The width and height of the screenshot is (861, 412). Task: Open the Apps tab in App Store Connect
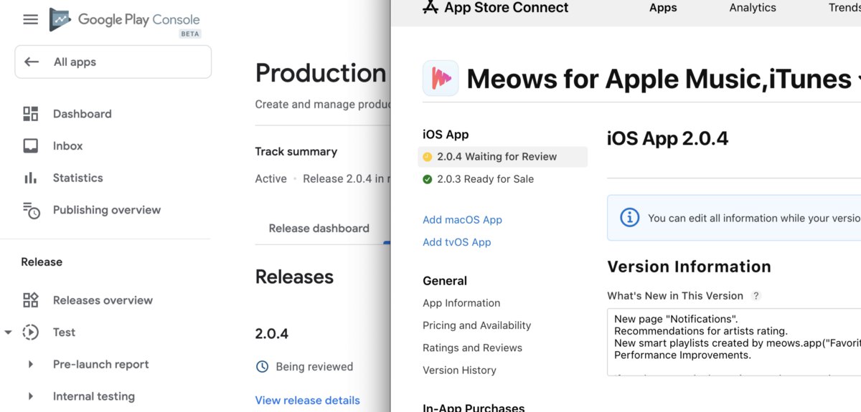(663, 8)
